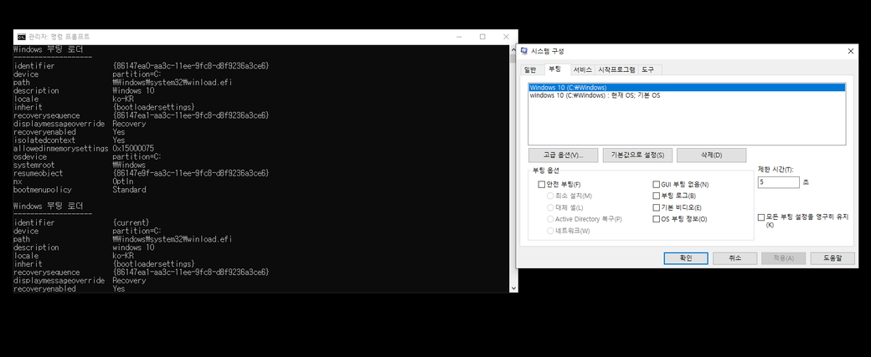This screenshot has width=871, height=357.
Task: Select the 대체 셸(L) radio option
Action: tap(550, 208)
